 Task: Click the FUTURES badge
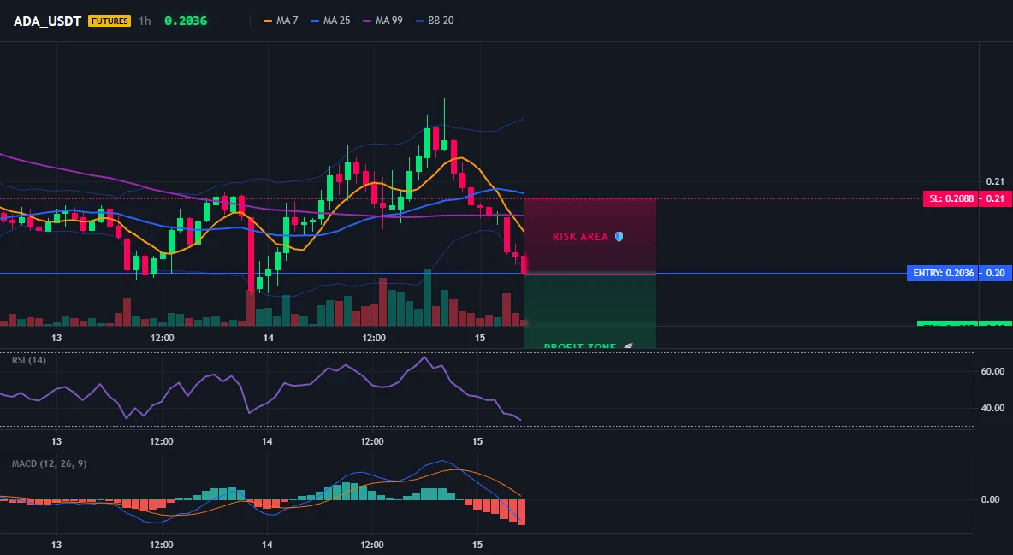[x=110, y=21]
